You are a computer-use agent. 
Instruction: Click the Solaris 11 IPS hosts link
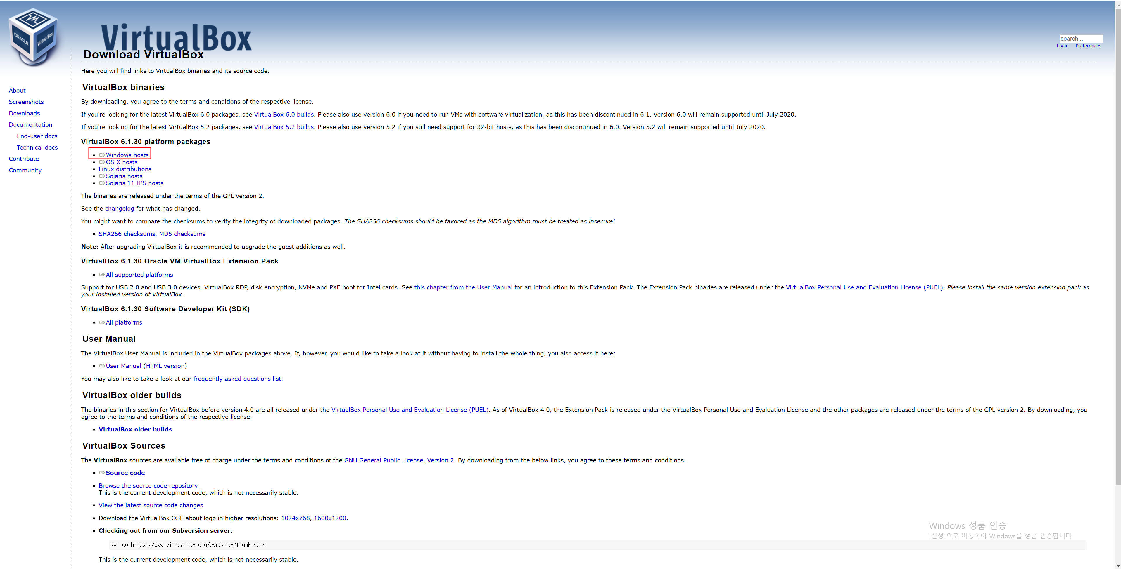[134, 183]
